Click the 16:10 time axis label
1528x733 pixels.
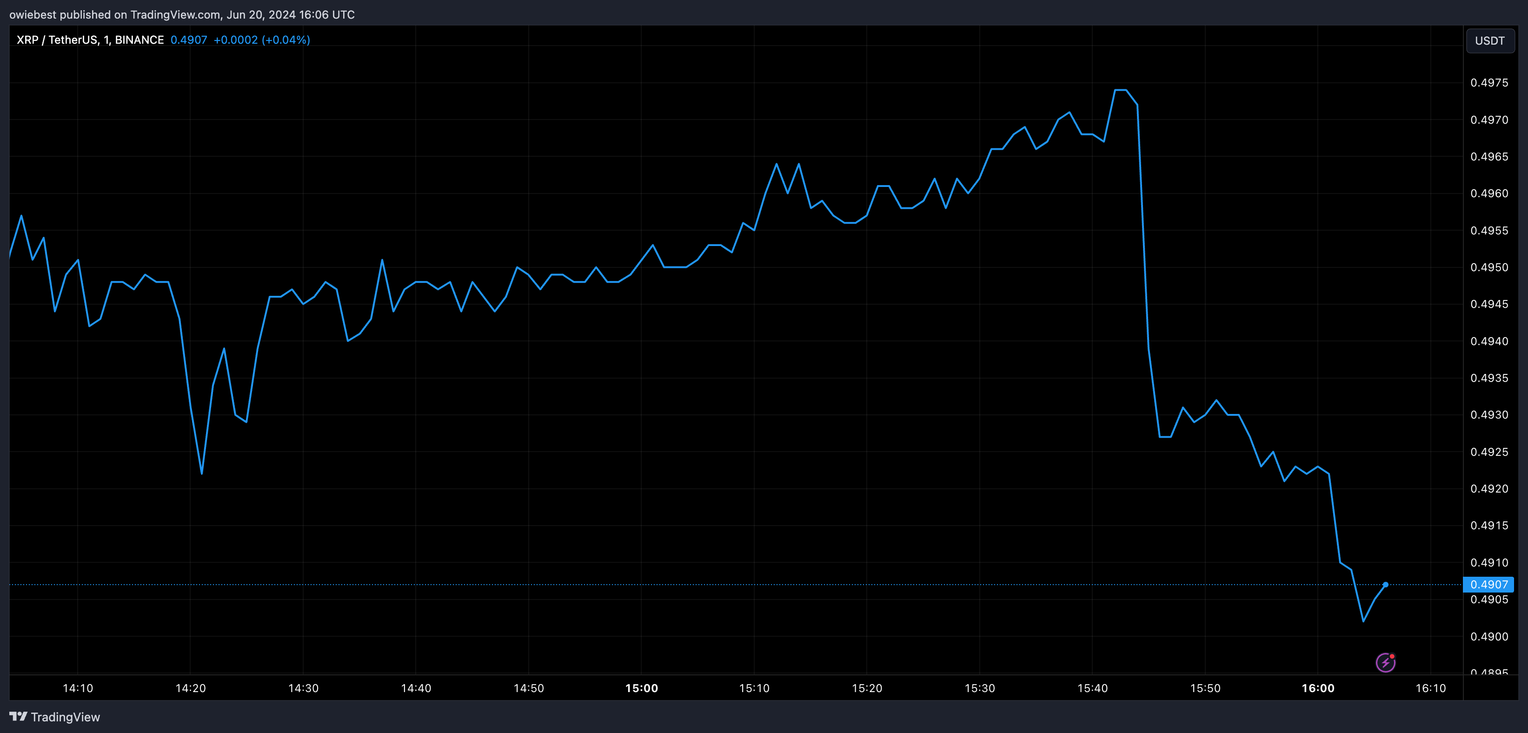(x=1431, y=688)
